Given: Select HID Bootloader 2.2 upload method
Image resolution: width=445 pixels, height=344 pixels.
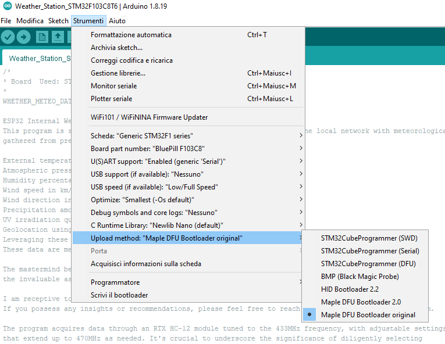Looking at the screenshot, I should (365, 289).
